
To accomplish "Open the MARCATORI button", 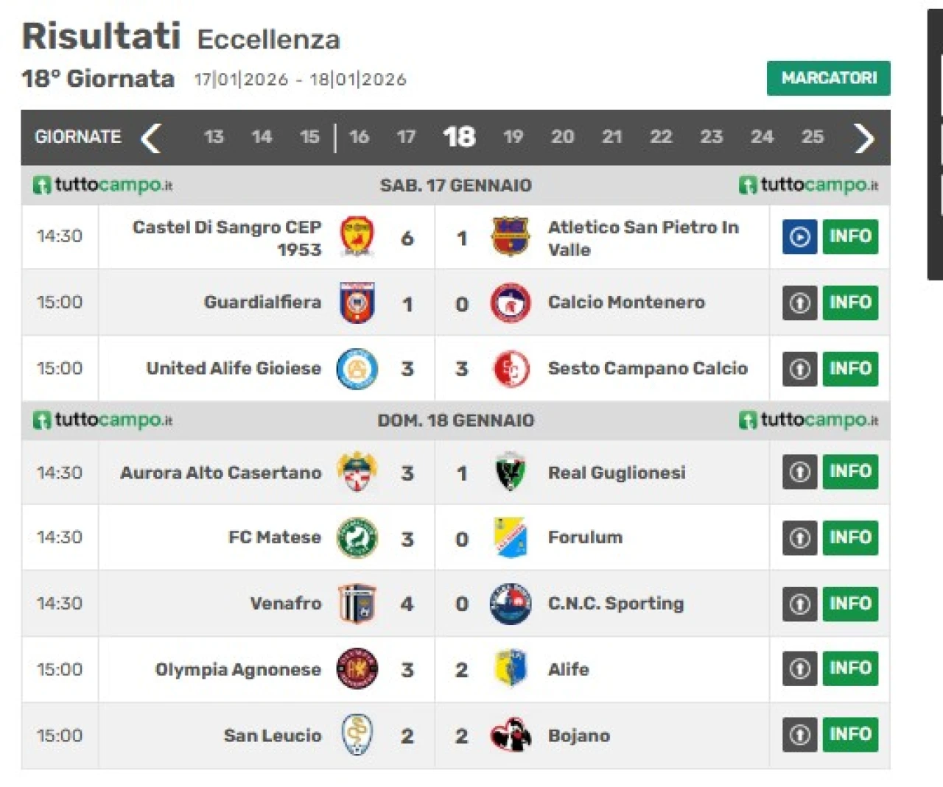I will [x=828, y=78].
